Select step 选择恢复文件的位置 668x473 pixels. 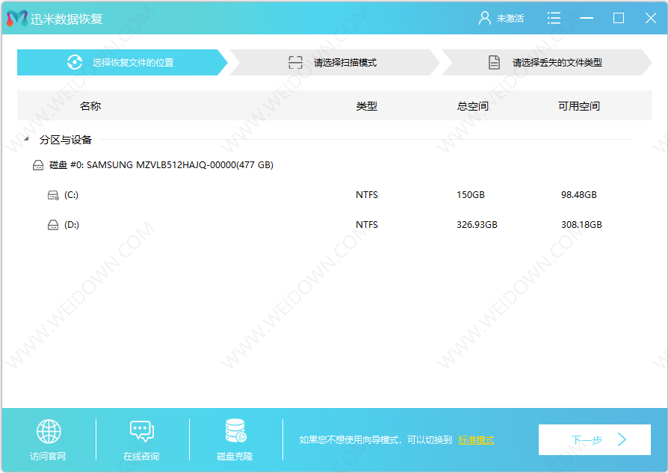[x=122, y=62]
